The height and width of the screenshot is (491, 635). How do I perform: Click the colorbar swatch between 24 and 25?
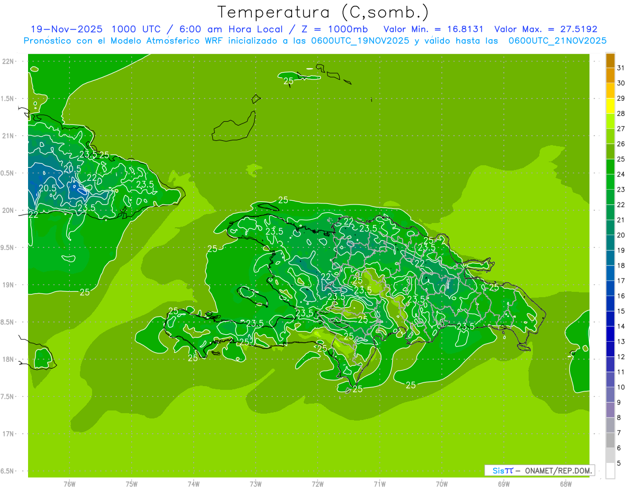(x=610, y=167)
